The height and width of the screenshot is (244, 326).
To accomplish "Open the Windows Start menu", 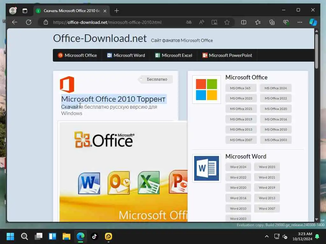I will pyautogui.click(x=10, y=236).
